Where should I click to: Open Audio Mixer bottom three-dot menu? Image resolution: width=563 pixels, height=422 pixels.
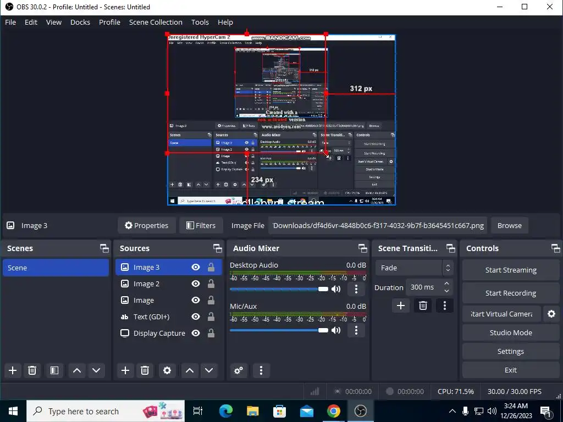click(x=261, y=370)
